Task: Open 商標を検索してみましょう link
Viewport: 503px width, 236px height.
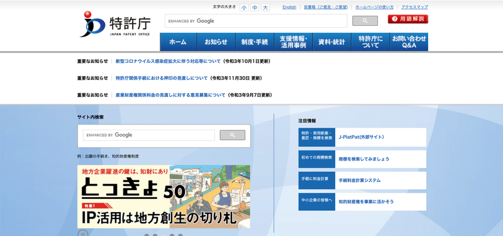Action: (x=364, y=159)
